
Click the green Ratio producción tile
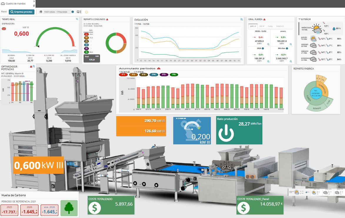point(239,131)
